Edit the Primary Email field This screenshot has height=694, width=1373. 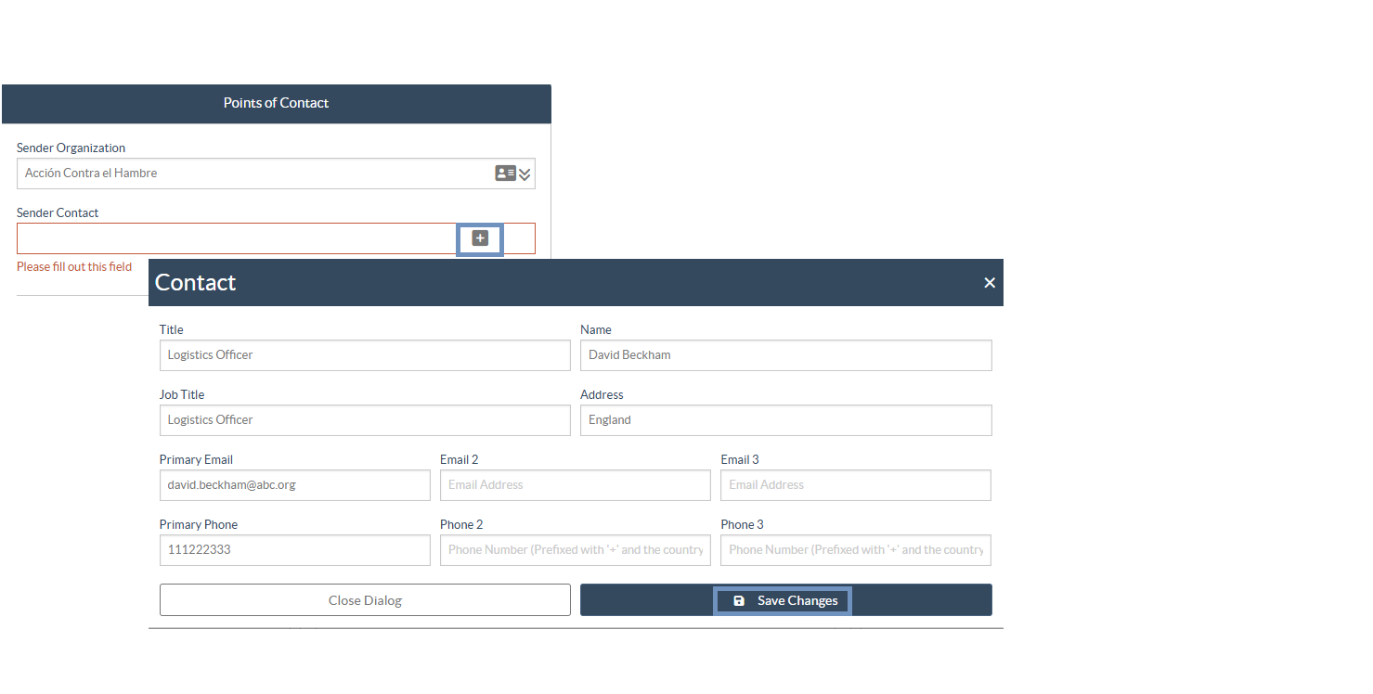294,485
